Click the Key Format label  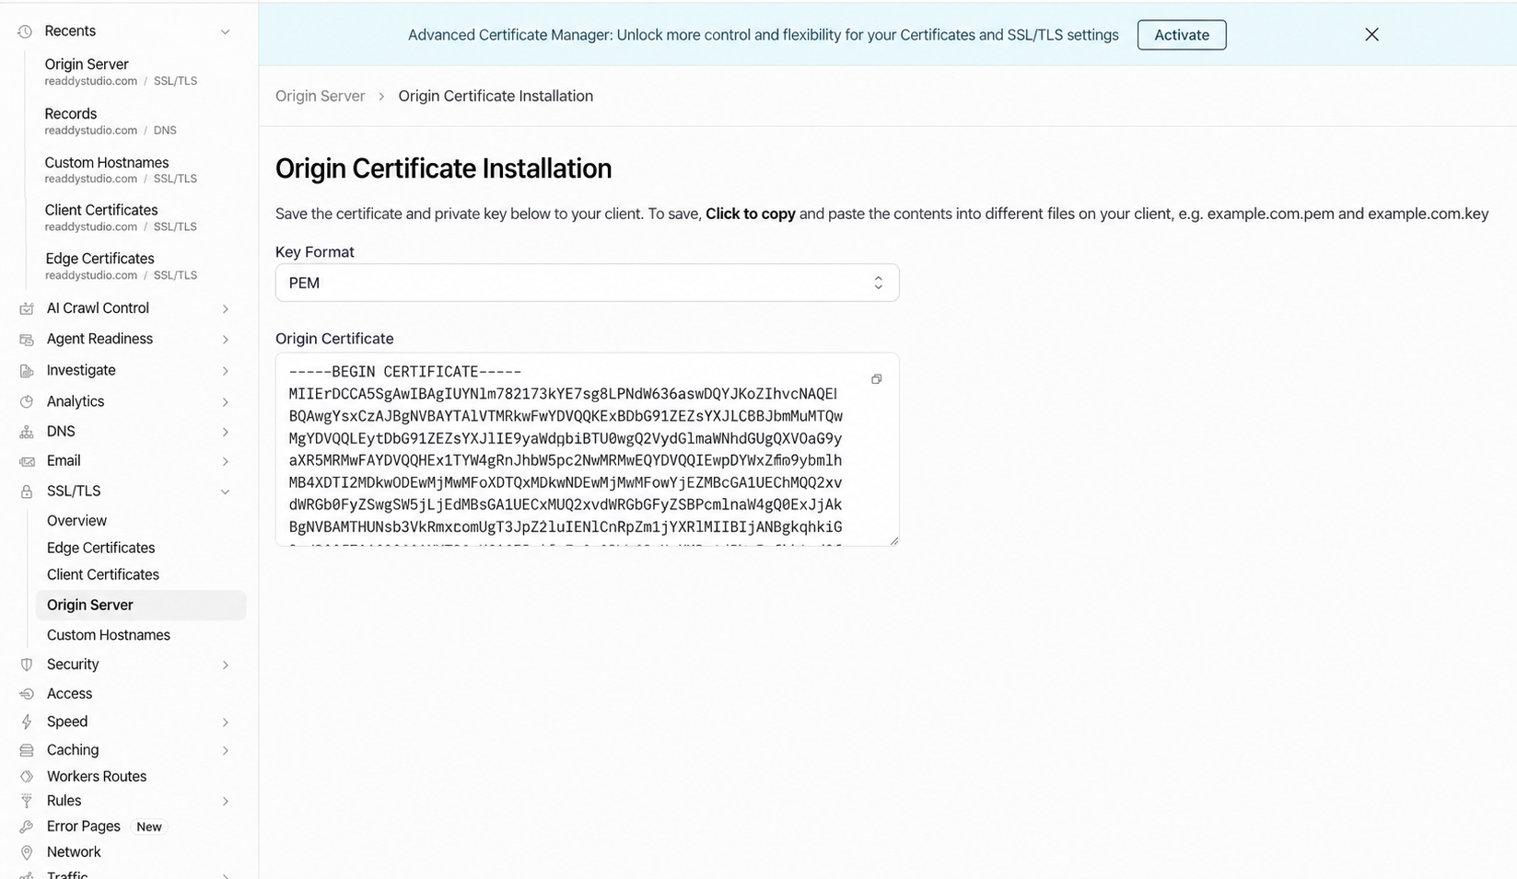pyautogui.click(x=315, y=252)
